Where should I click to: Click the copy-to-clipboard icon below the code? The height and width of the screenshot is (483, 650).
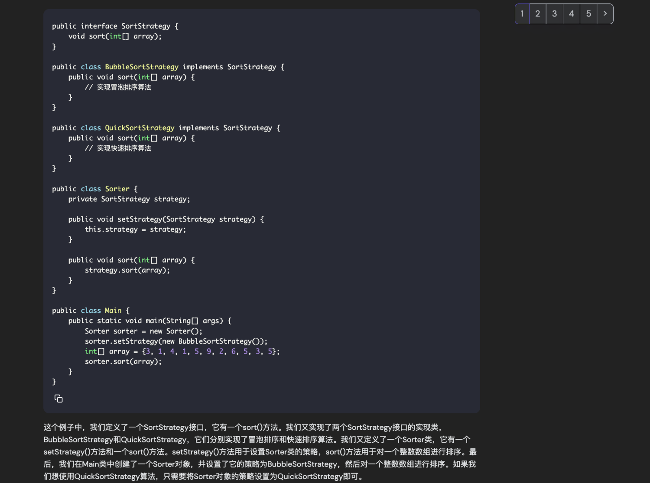tap(58, 398)
